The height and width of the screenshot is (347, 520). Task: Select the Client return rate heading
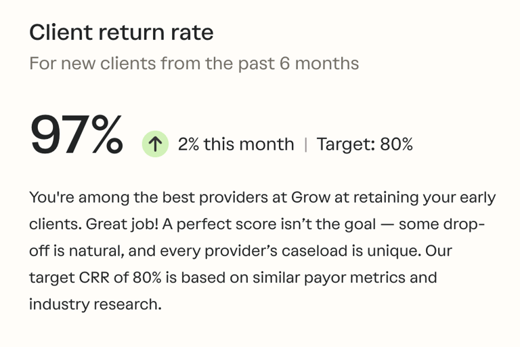[x=121, y=33]
